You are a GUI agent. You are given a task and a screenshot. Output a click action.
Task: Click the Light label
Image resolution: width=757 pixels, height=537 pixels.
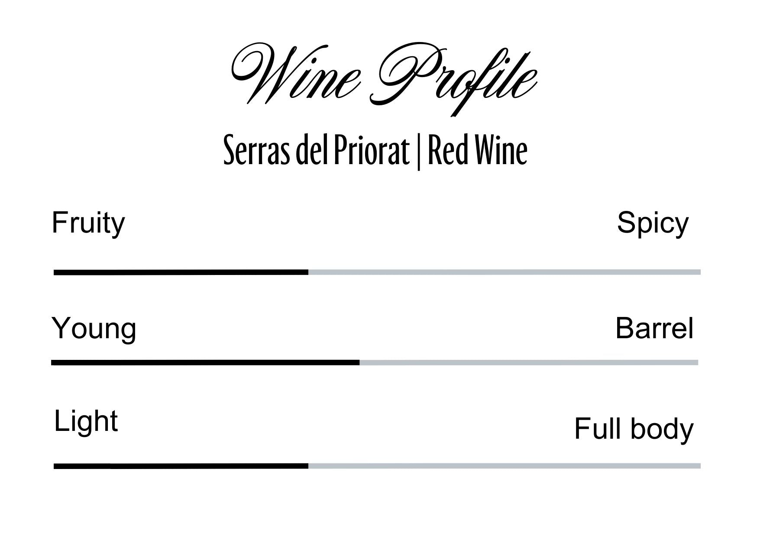click(86, 421)
